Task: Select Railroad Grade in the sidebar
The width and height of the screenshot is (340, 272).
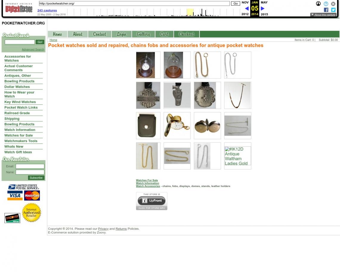Action: pyautogui.click(x=17, y=113)
